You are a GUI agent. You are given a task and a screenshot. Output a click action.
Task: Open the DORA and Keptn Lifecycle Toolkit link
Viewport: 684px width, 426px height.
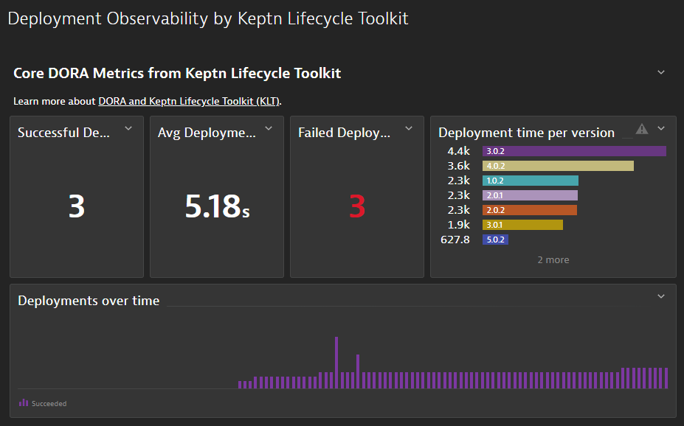coord(189,101)
